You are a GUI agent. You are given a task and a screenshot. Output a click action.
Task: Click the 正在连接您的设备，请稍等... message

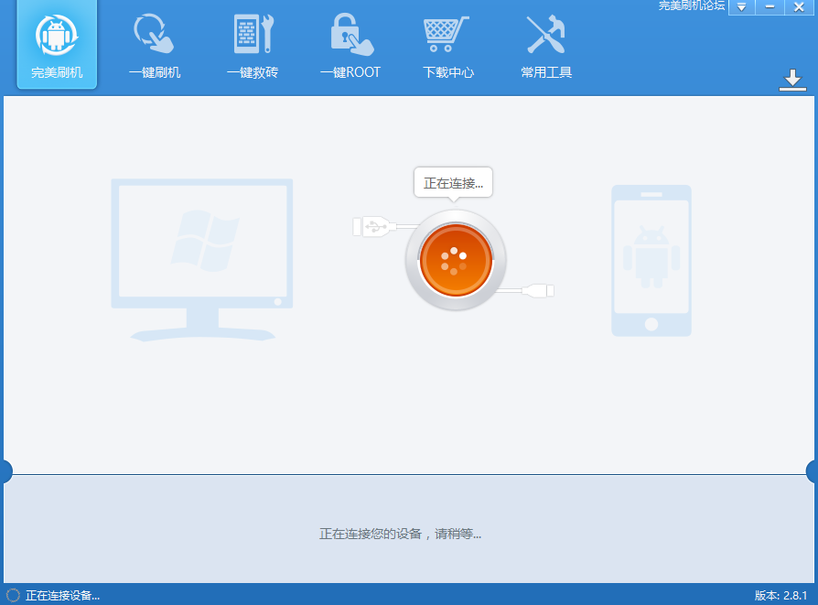click(400, 534)
